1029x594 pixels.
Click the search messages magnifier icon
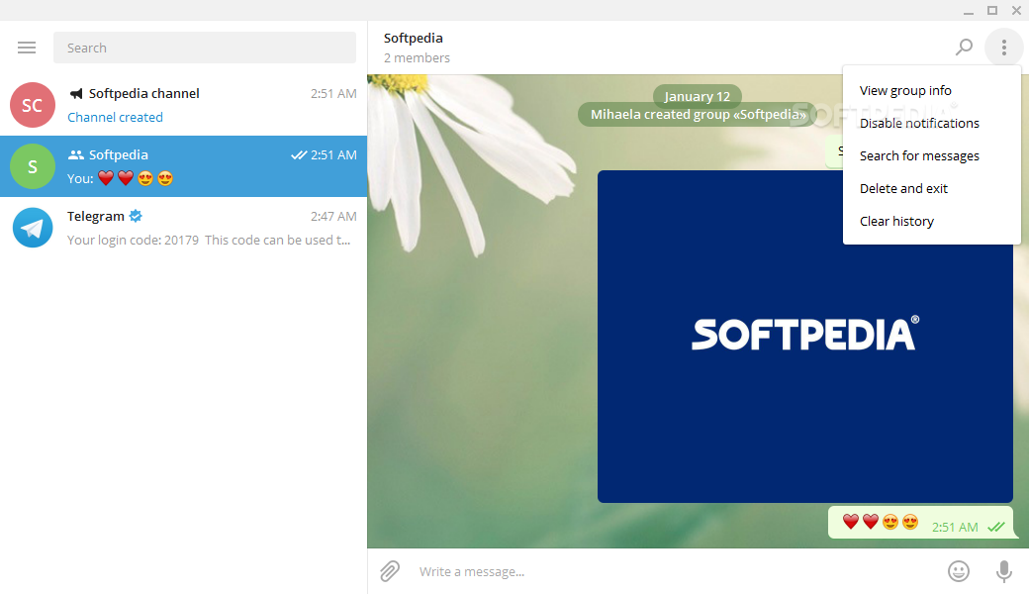point(964,48)
